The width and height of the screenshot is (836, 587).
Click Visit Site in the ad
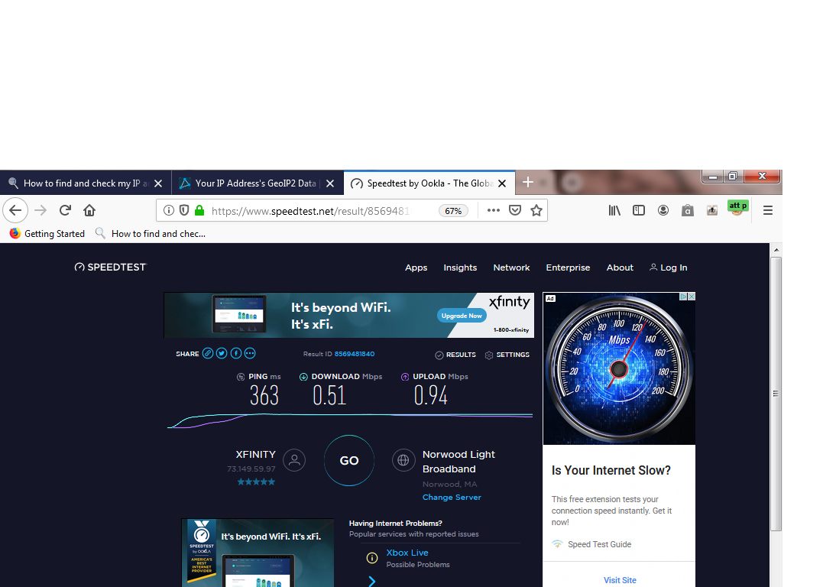(x=620, y=580)
